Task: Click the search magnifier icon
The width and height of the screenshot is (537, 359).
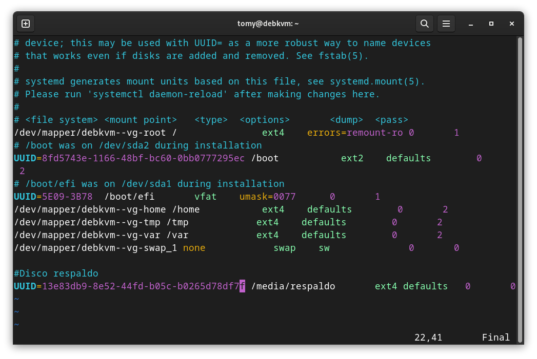Action: click(424, 24)
